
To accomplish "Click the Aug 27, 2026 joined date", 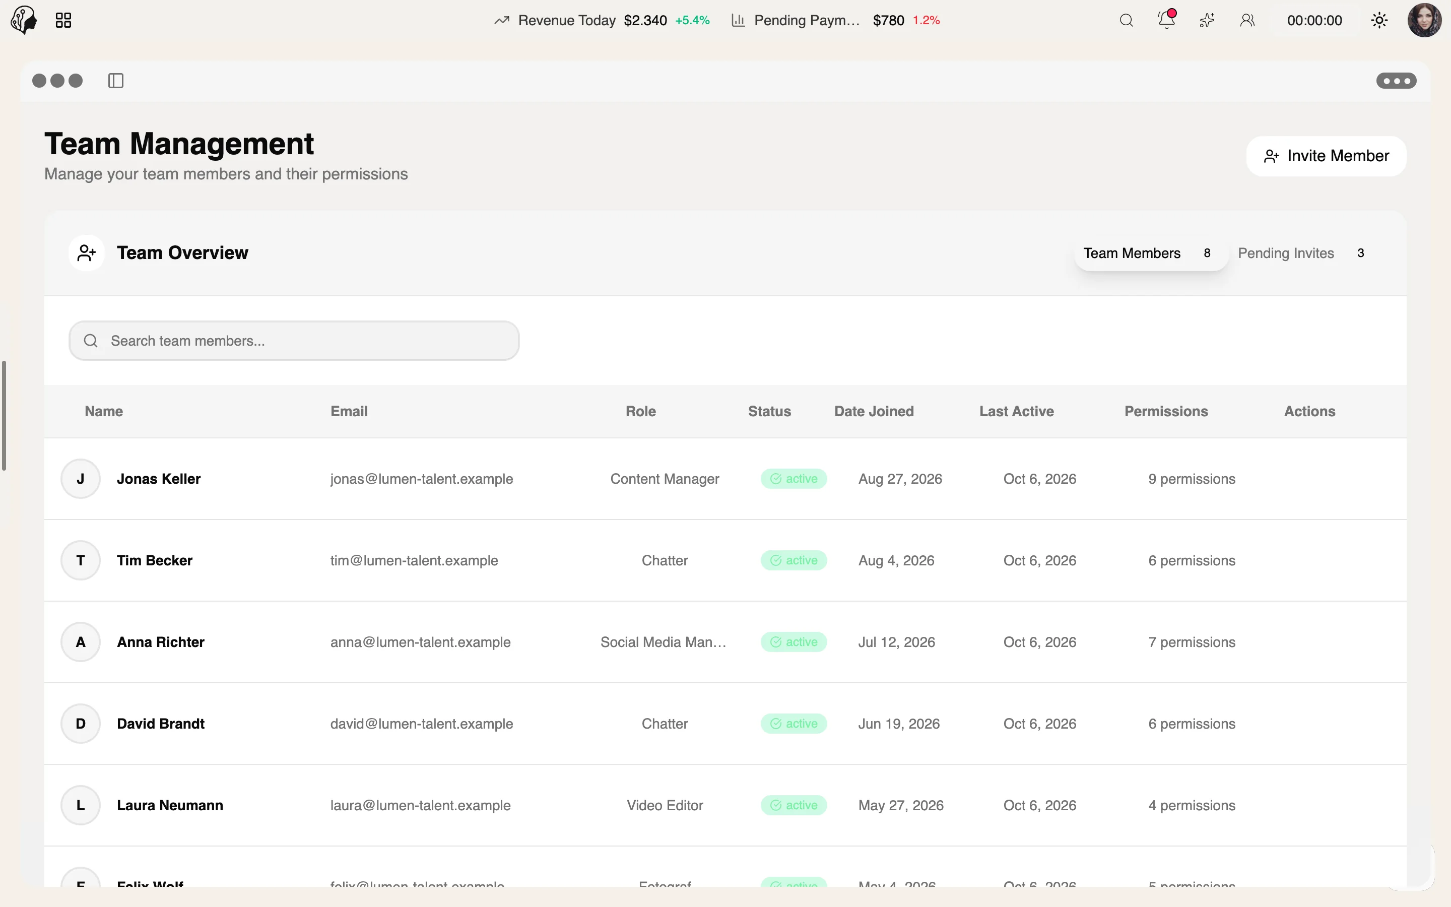I will pos(900,479).
